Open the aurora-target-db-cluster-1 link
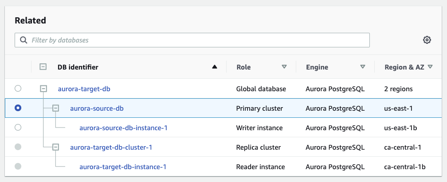Screen dimensions: 447x182 pyautogui.click(x=111, y=147)
